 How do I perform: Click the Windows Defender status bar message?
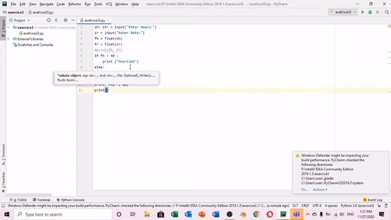pyautogui.click(x=148, y=205)
